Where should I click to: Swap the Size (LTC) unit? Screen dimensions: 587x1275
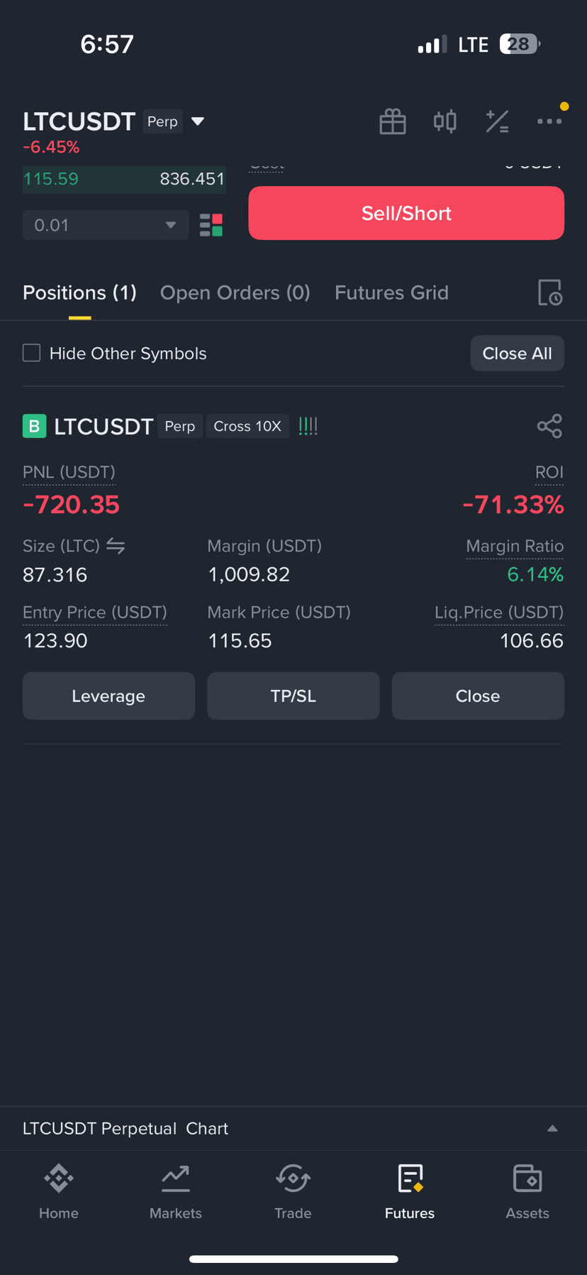point(116,546)
